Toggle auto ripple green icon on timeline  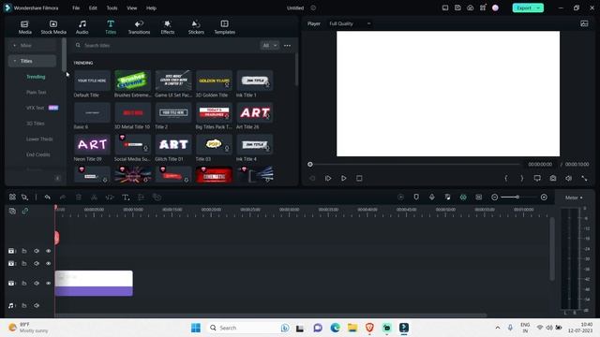click(x=463, y=198)
